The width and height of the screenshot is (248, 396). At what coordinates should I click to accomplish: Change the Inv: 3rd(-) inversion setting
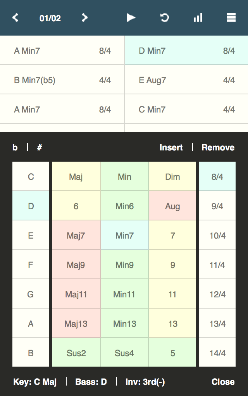[145, 382]
